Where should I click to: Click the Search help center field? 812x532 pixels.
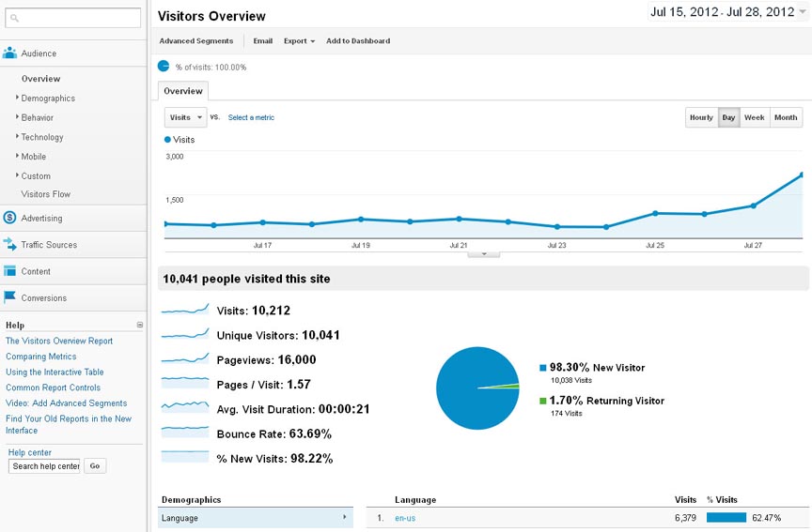pos(44,465)
